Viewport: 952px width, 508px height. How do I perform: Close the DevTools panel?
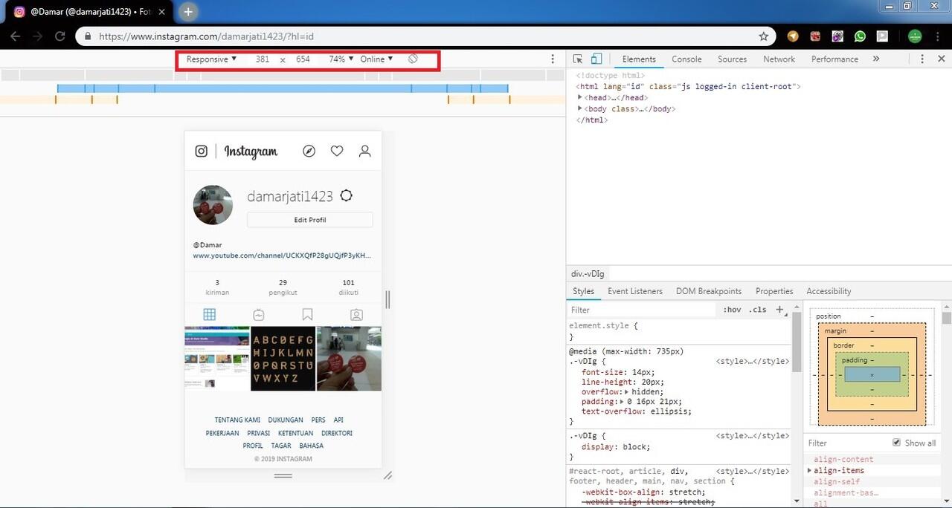(942, 59)
